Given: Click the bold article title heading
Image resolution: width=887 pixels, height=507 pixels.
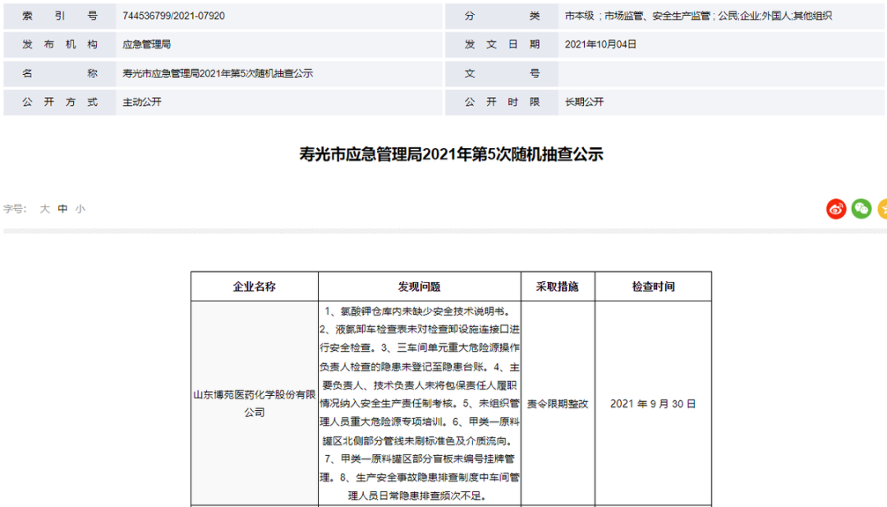Looking at the screenshot, I should (x=451, y=154).
